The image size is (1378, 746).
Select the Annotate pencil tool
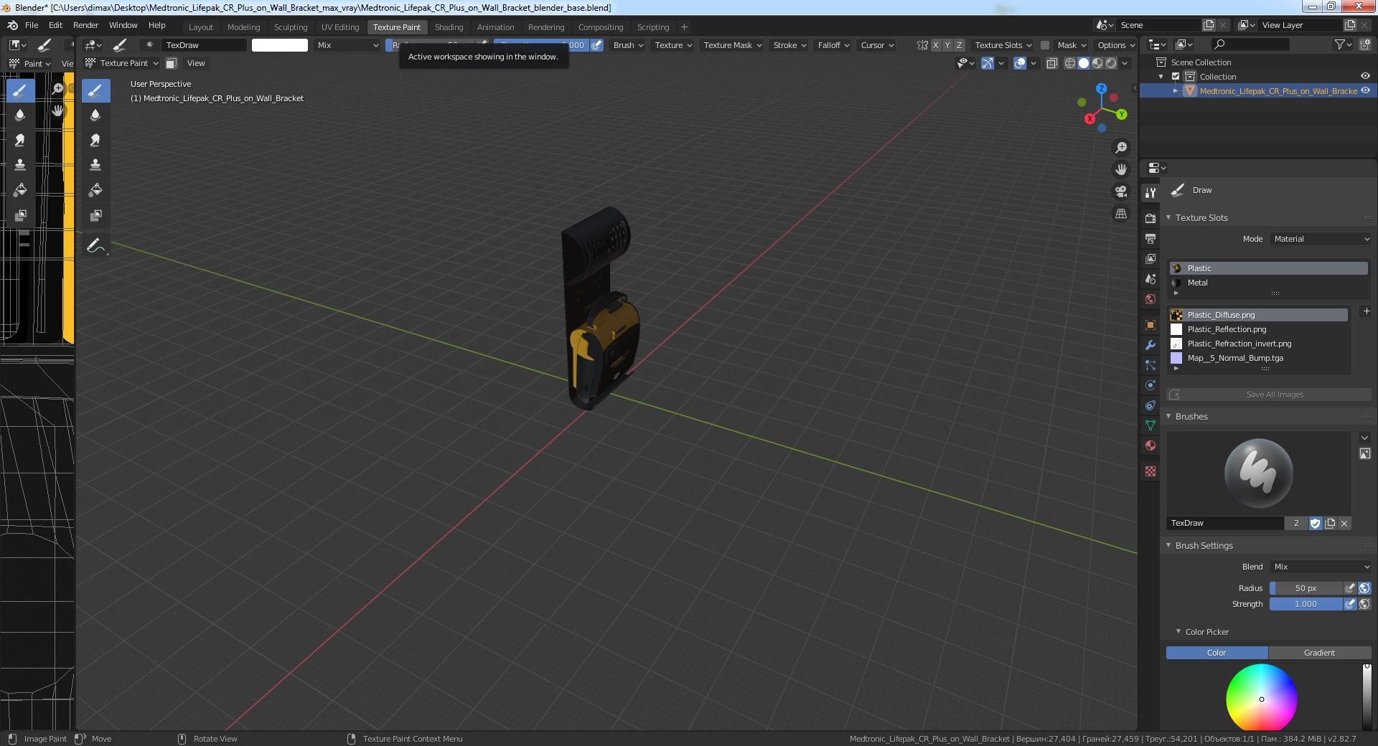(95, 246)
